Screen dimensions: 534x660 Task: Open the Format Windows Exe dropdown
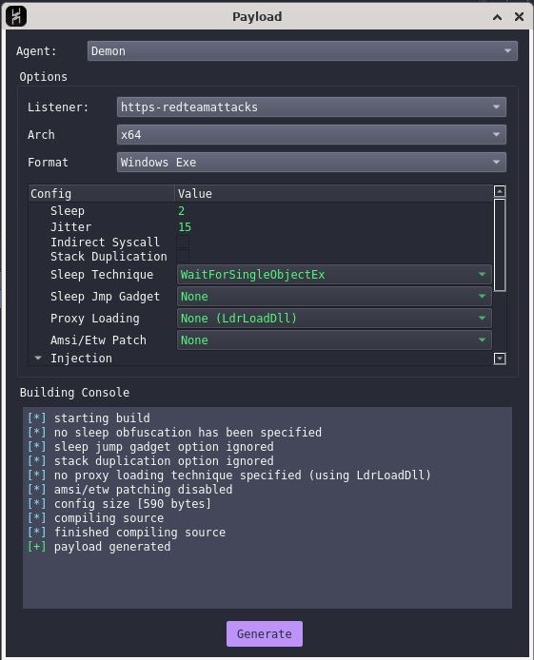click(x=311, y=162)
